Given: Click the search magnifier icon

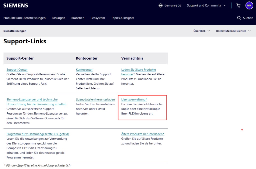Looking at the screenshot, I should pyautogui.click(x=239, y=18).
